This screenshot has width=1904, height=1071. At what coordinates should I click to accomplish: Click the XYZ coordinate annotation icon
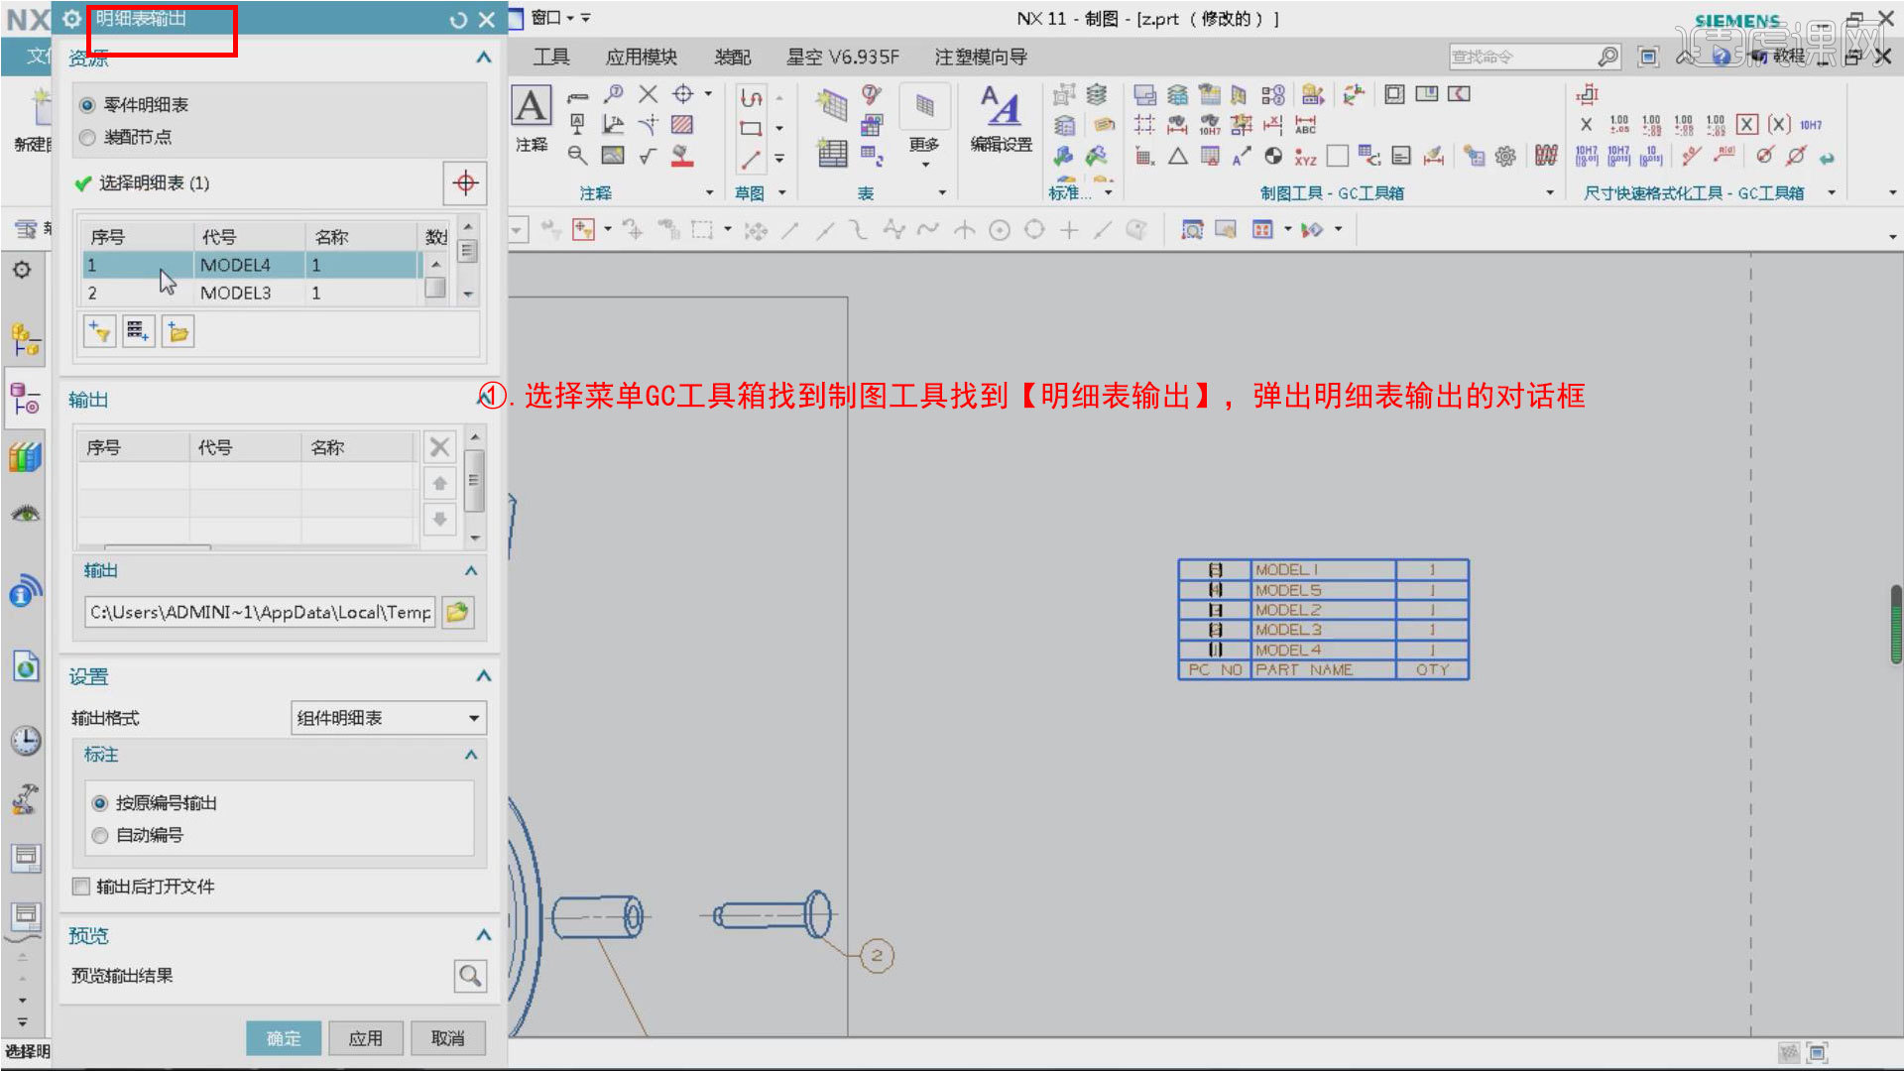tap(1305, 157)
